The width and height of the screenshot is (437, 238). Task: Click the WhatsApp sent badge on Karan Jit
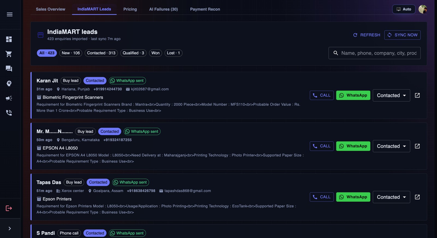127,81
